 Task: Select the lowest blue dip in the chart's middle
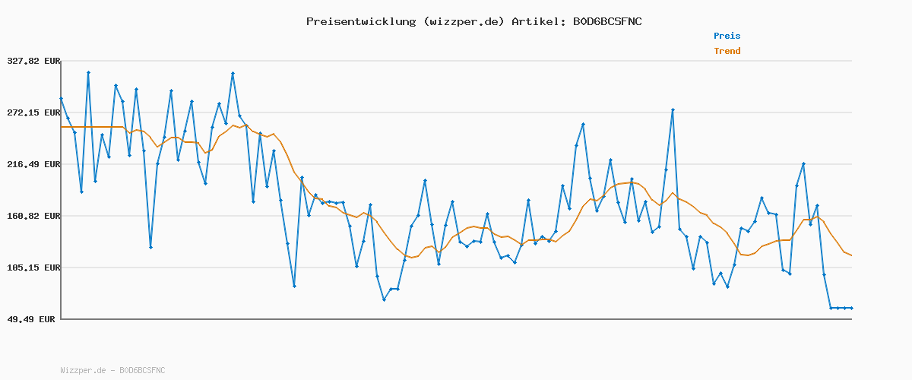[384, 299]
